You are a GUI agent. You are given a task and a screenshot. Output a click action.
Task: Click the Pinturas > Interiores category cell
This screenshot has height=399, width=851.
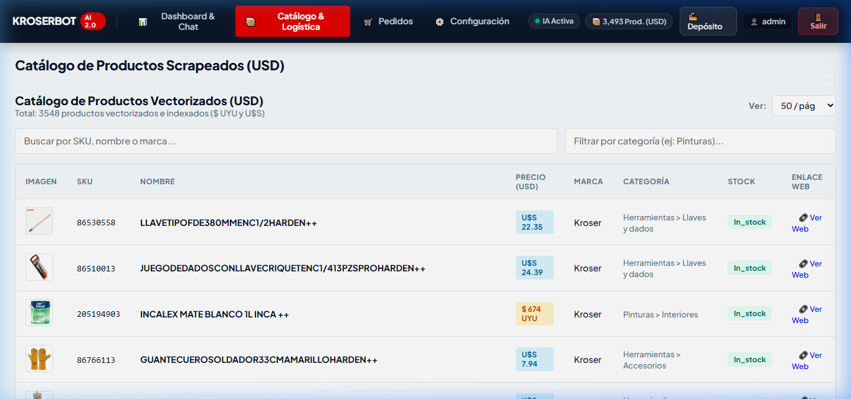pos(660,314)
